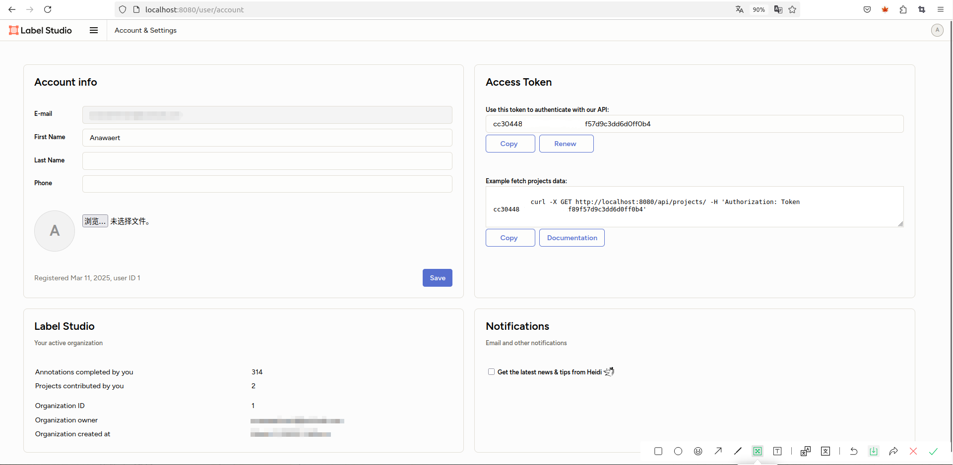Toggle the mosaic blur tool
The image size is (953, 465).
point(758,451)
